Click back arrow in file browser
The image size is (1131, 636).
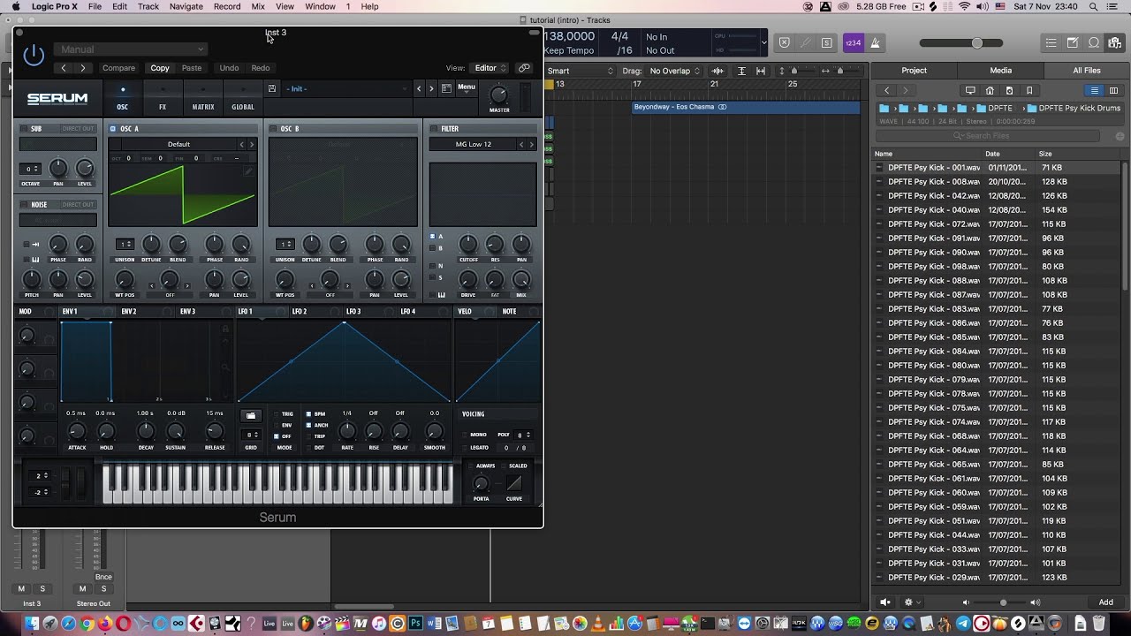coord(887,90)
